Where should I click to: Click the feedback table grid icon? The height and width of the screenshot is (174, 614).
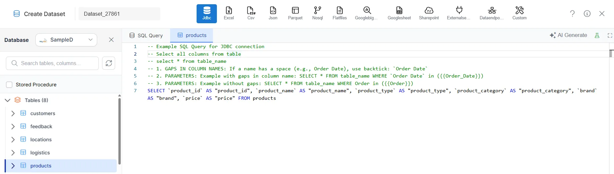23,126
